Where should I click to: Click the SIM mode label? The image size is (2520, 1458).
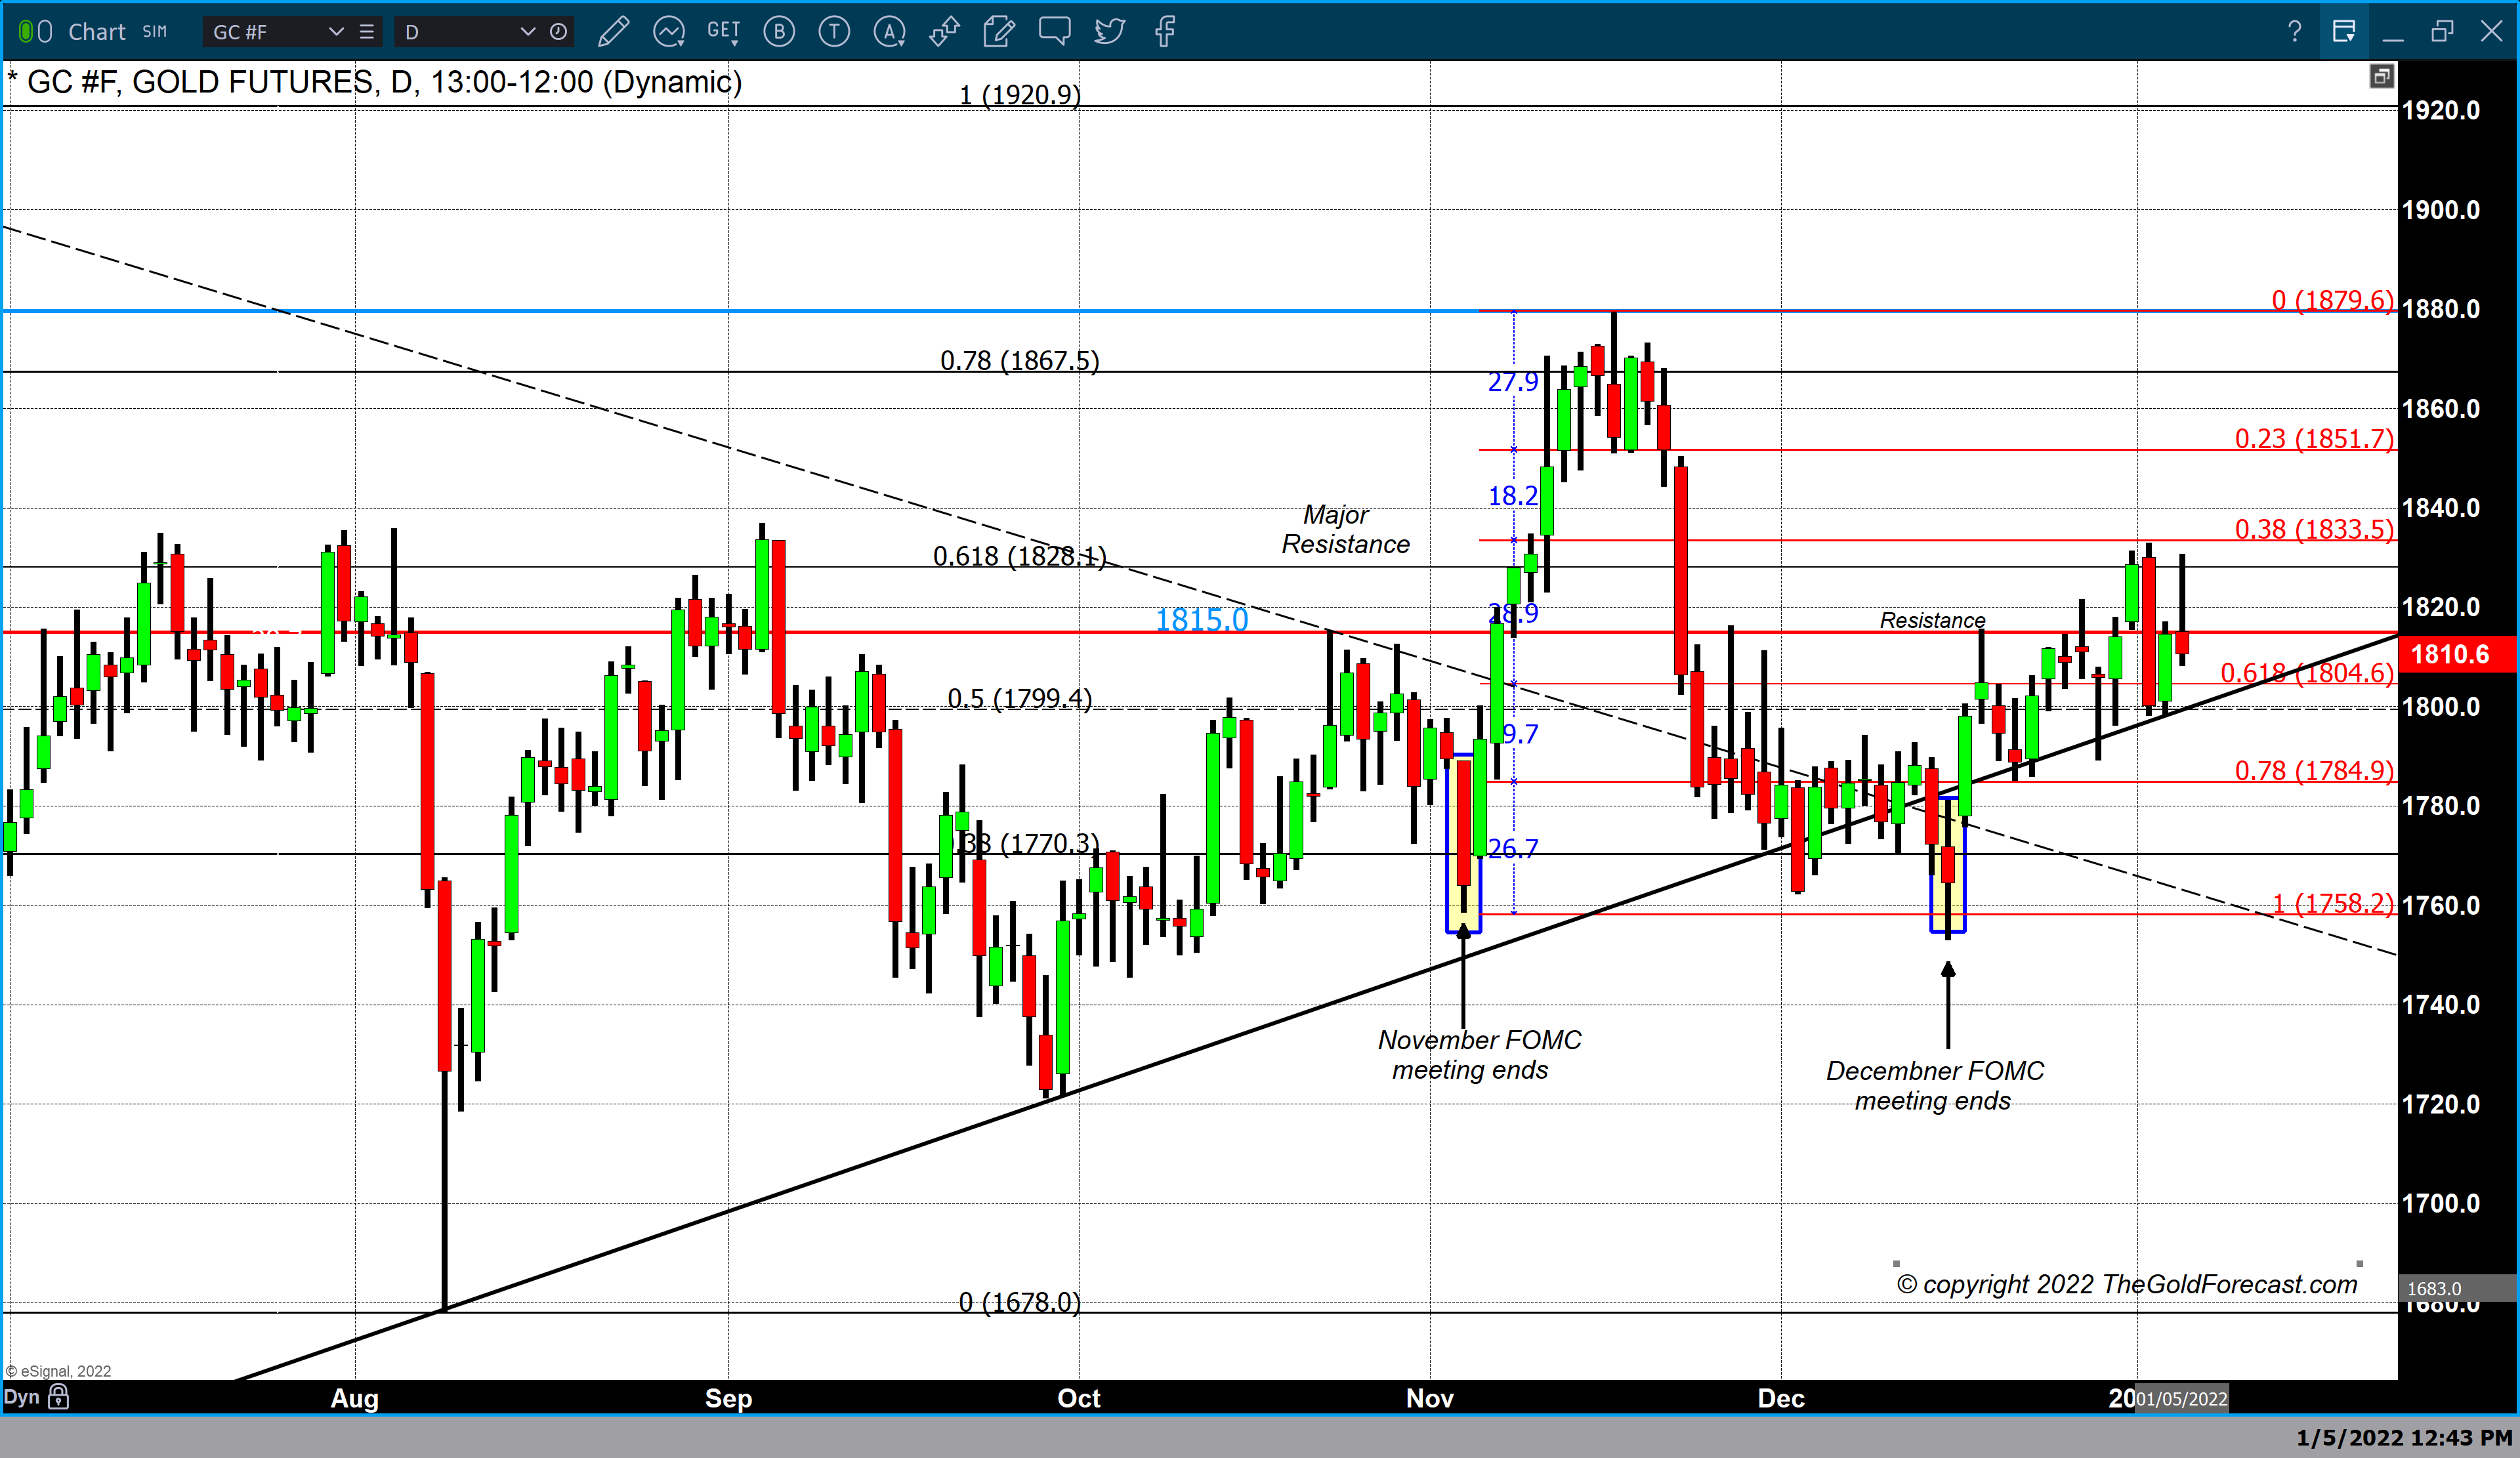[155, 32]
